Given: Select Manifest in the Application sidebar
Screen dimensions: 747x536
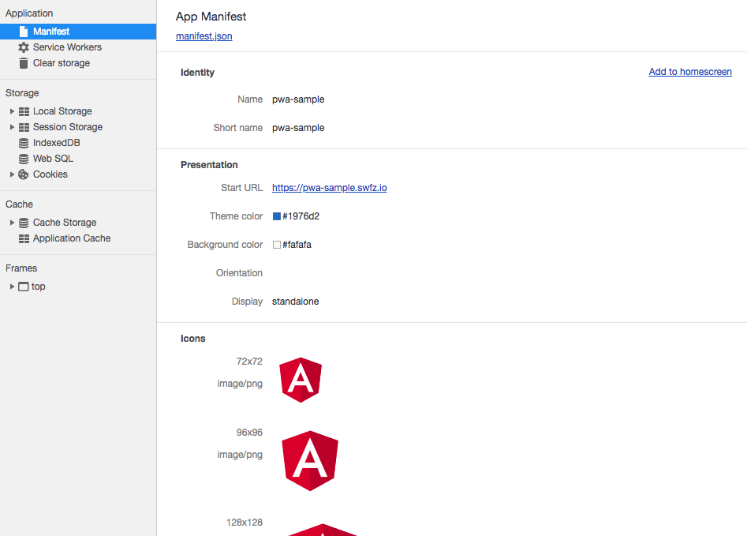Looking at the screenshot, I should tap(78, 32).
